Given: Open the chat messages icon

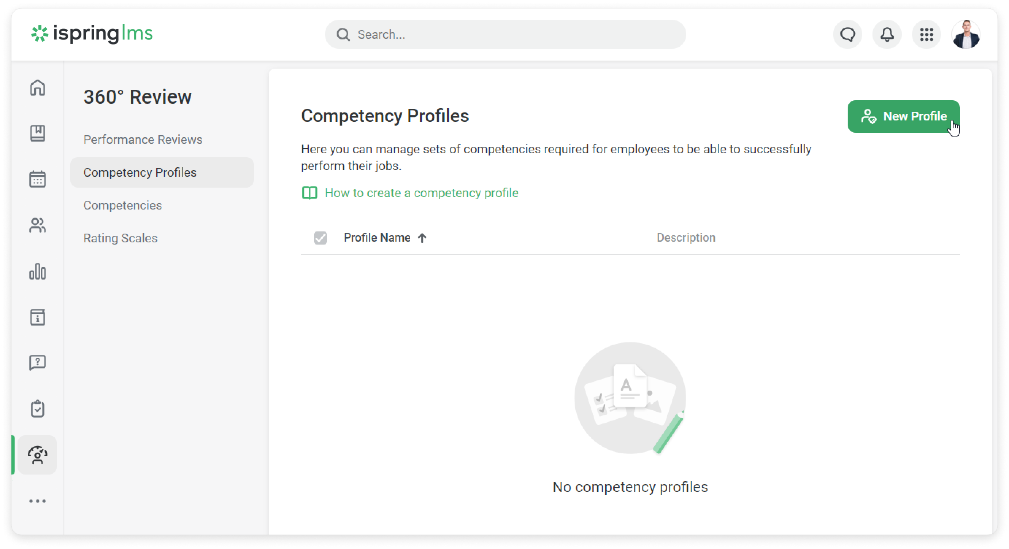Looking at the screenshot, I should click(848, 34).
